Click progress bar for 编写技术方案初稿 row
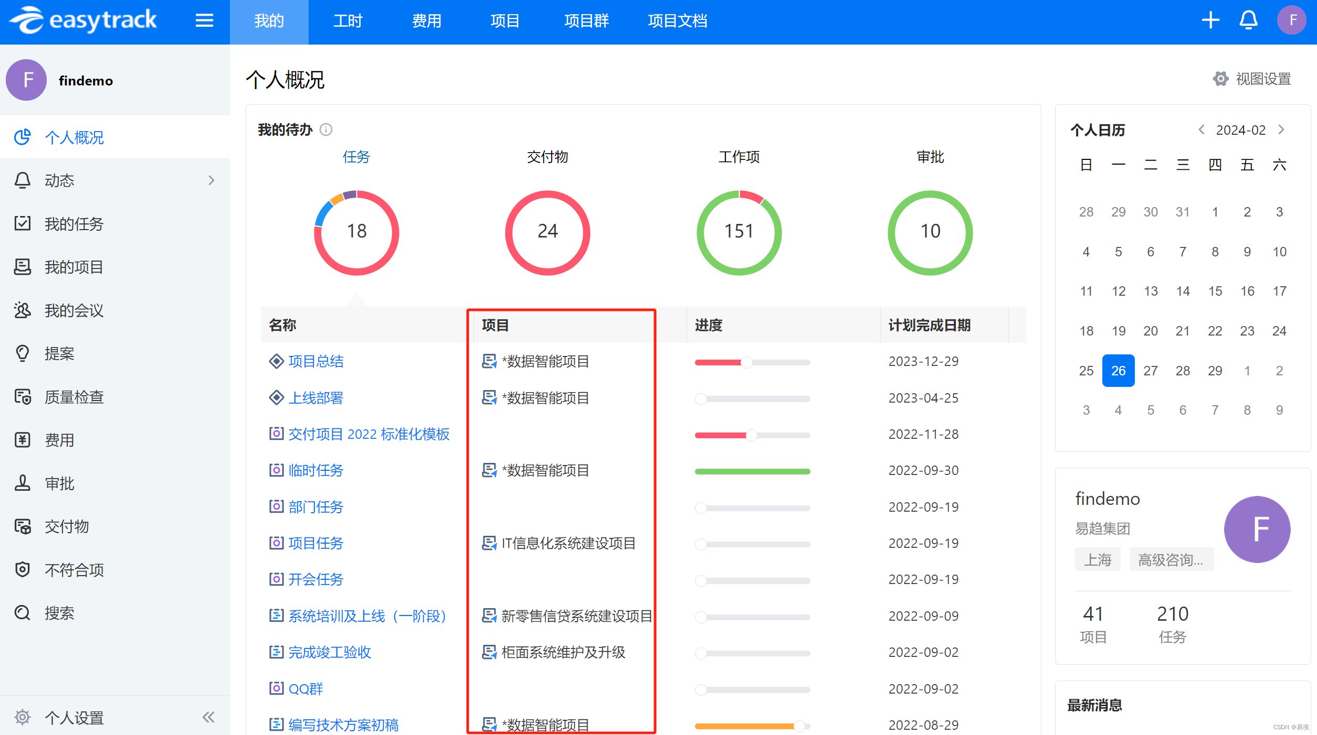1317x735 pixels. click(752, 726)
